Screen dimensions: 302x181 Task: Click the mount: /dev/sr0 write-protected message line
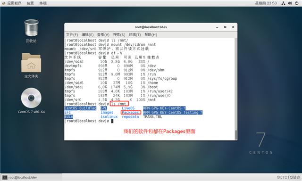pos(107,49)
